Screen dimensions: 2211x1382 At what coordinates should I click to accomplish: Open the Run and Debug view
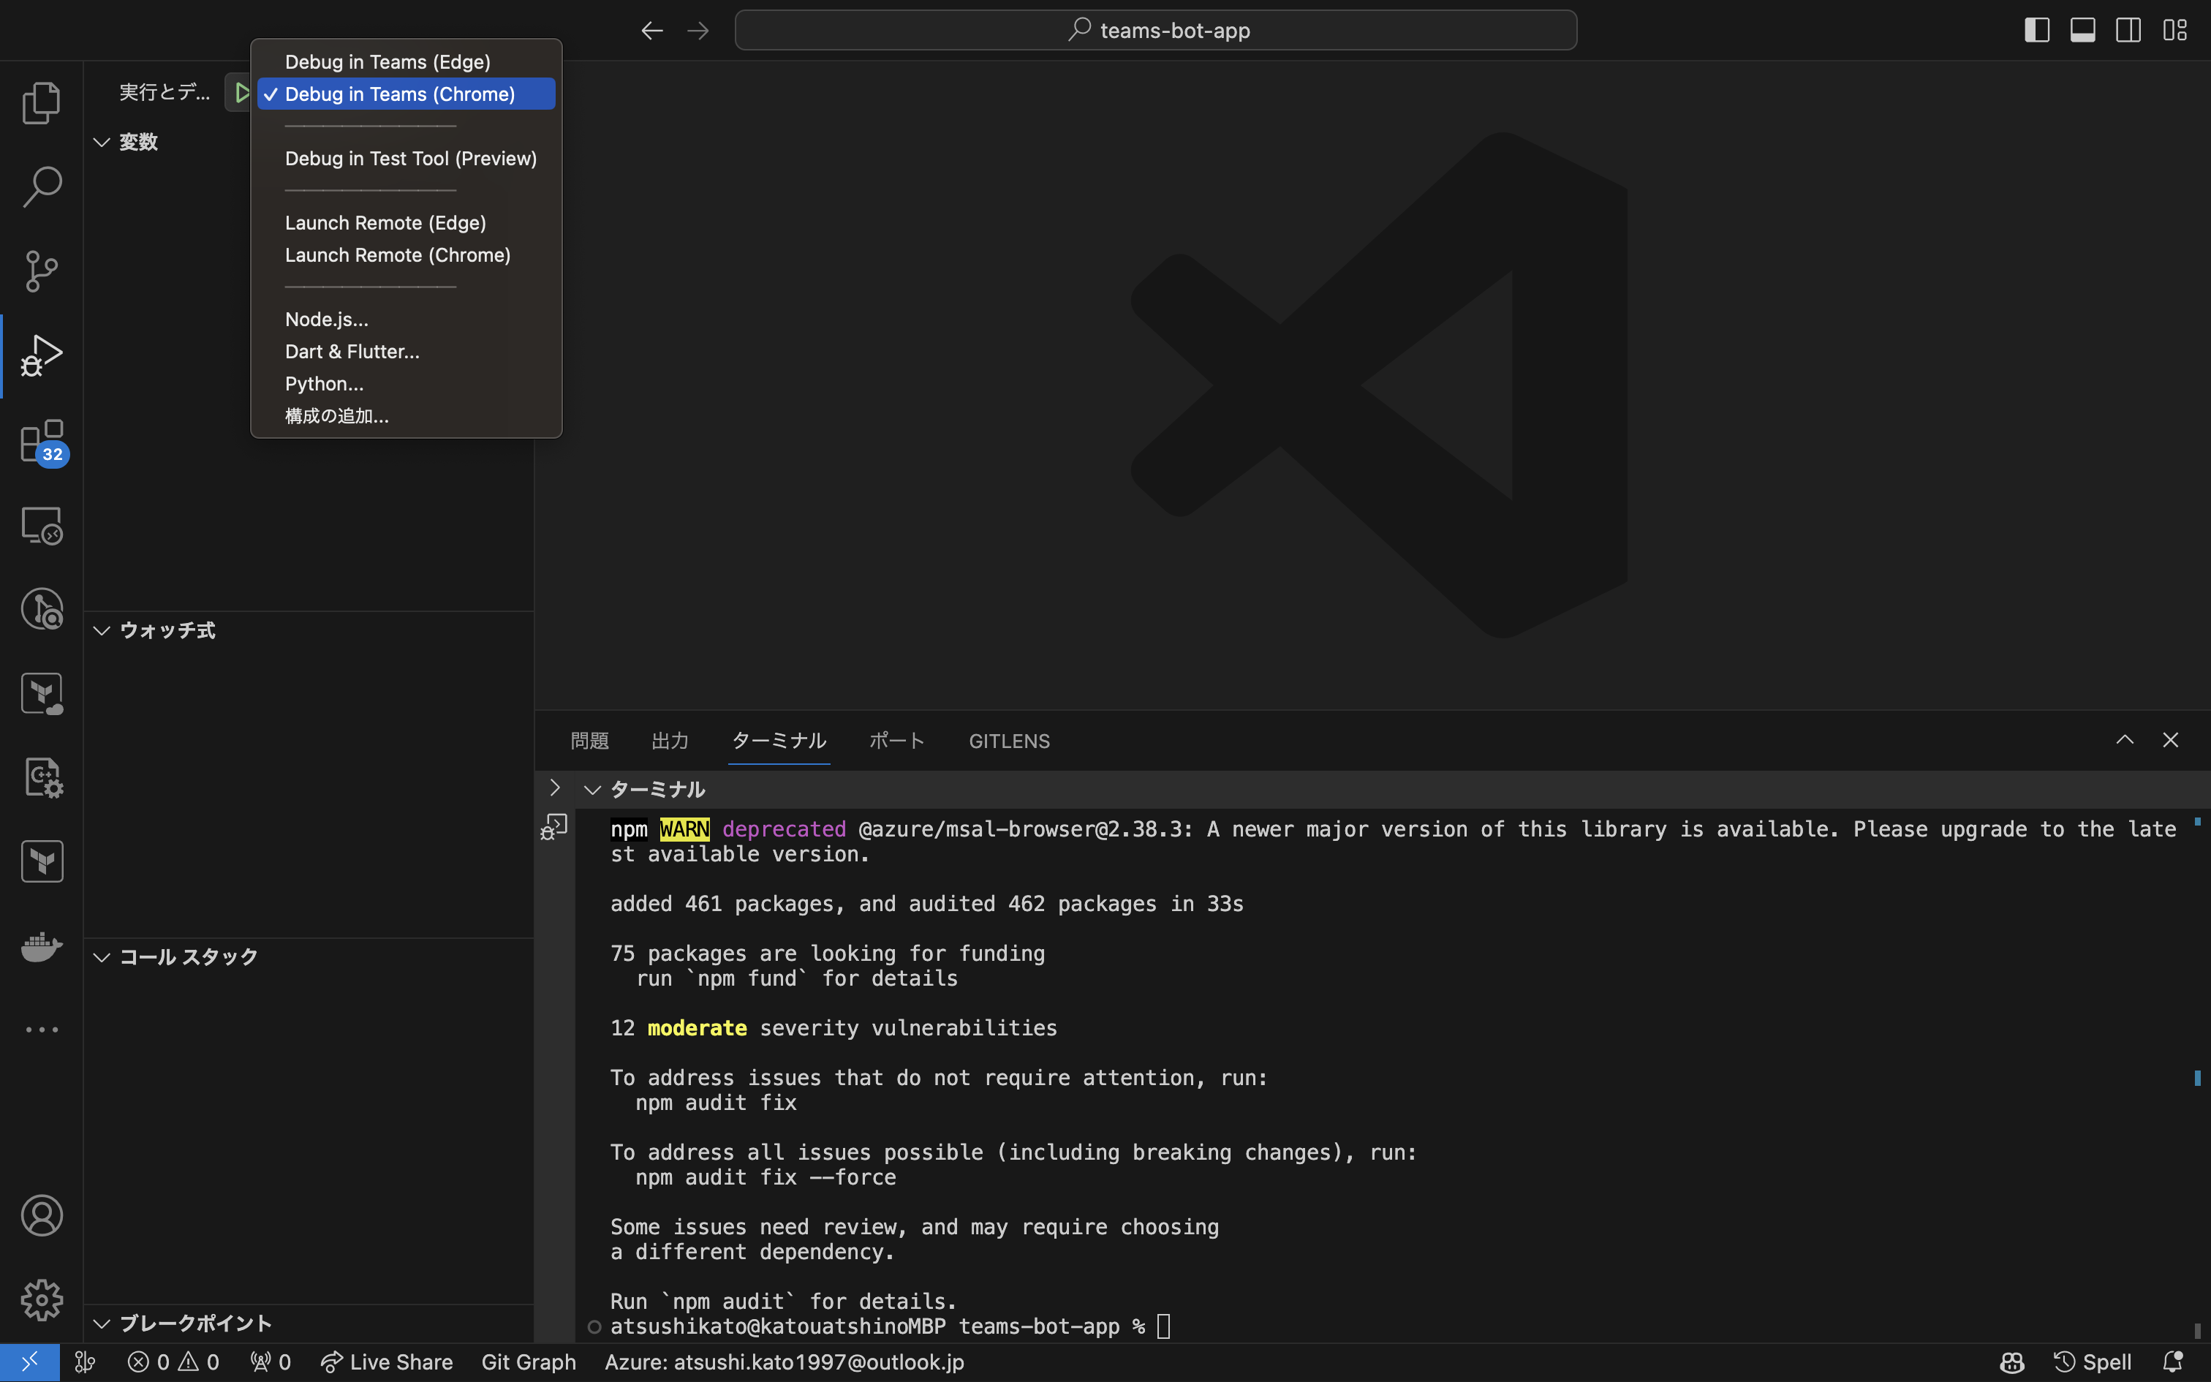pos(41,355)
